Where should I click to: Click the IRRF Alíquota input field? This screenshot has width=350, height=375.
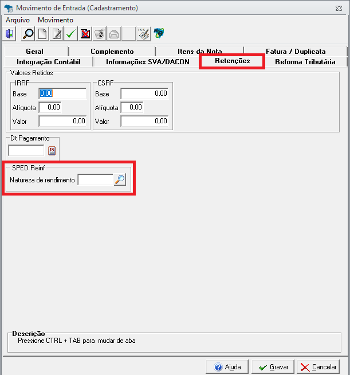click(50, 107)
